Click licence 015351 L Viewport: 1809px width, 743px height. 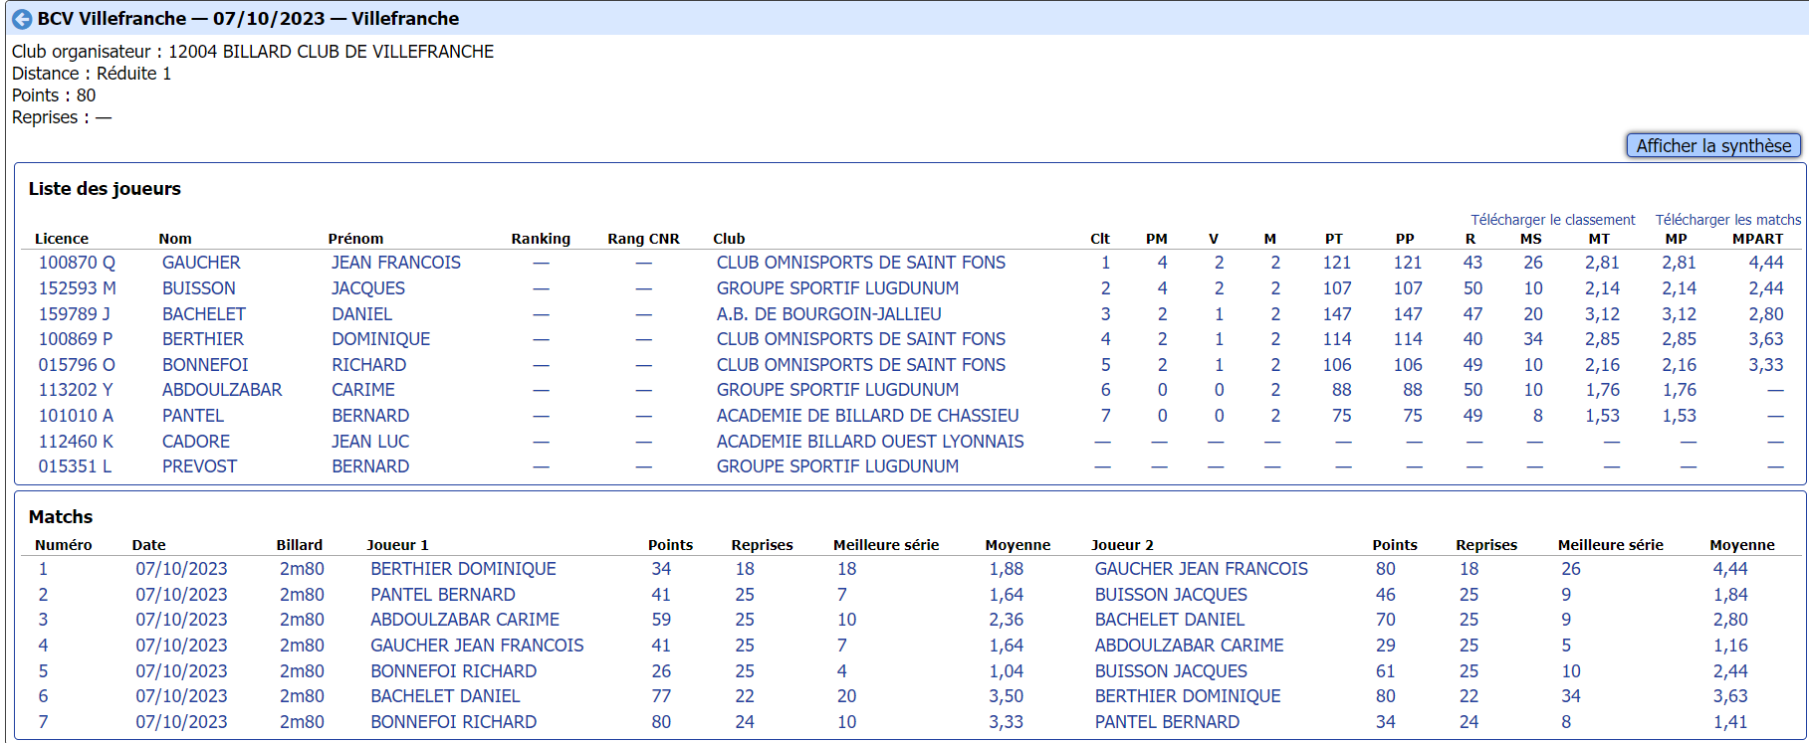[x=75, y=466]
